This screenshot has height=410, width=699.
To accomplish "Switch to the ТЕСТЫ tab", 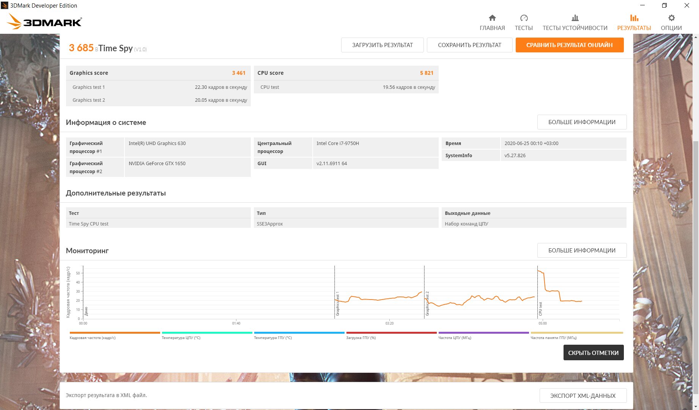I will 524,28.
